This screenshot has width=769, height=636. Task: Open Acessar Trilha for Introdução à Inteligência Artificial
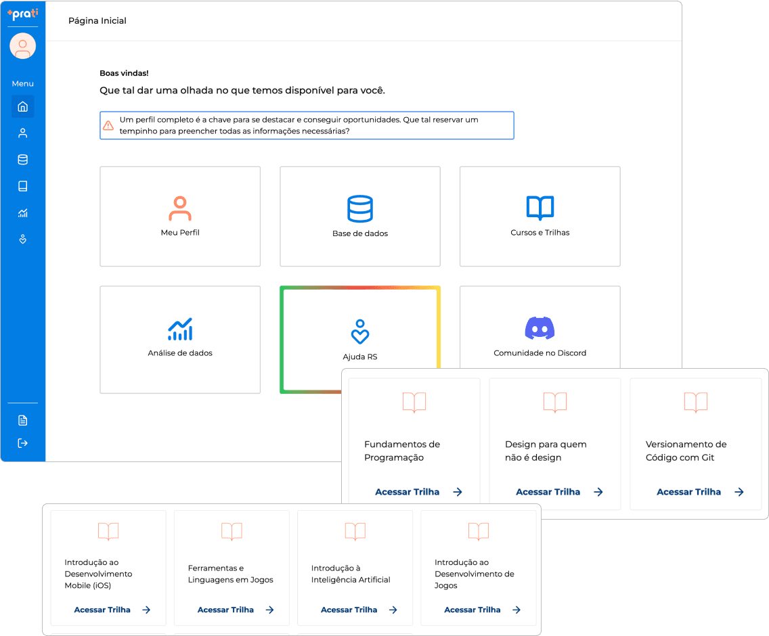coord(349,610)
